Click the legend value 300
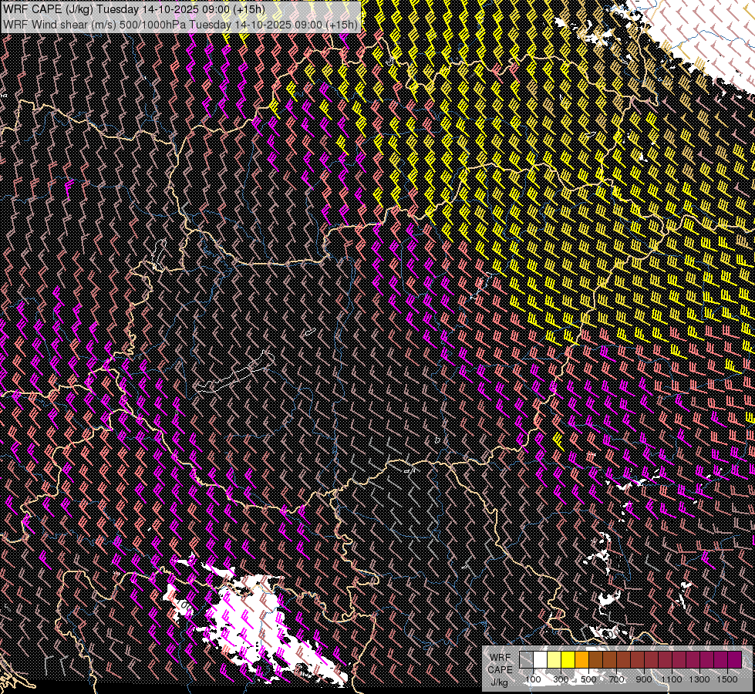Screen dimensions: 755x694 pyautogui.click(x=561, y=679)
